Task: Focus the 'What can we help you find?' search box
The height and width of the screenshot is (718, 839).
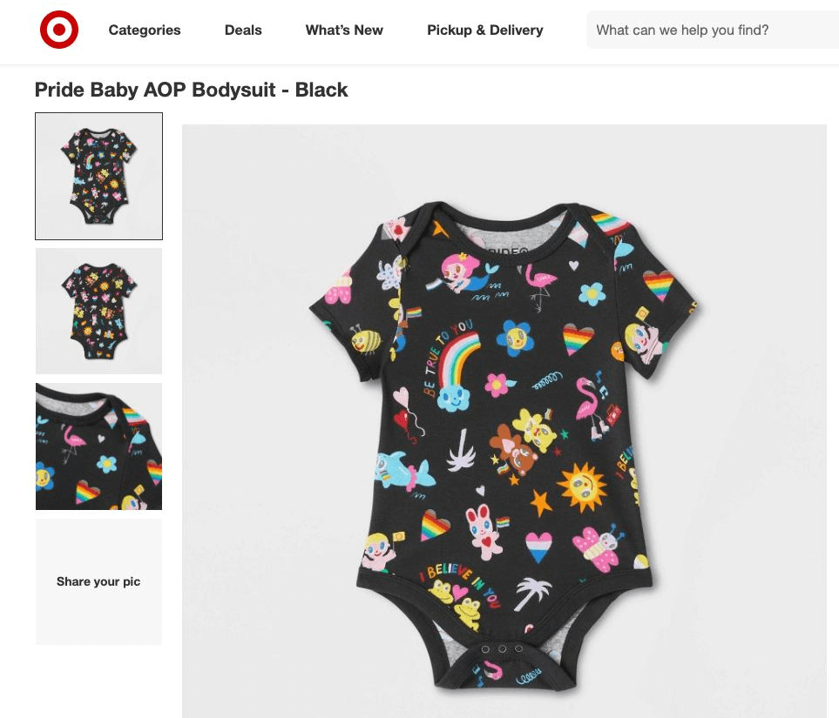Action: (713, 30)
